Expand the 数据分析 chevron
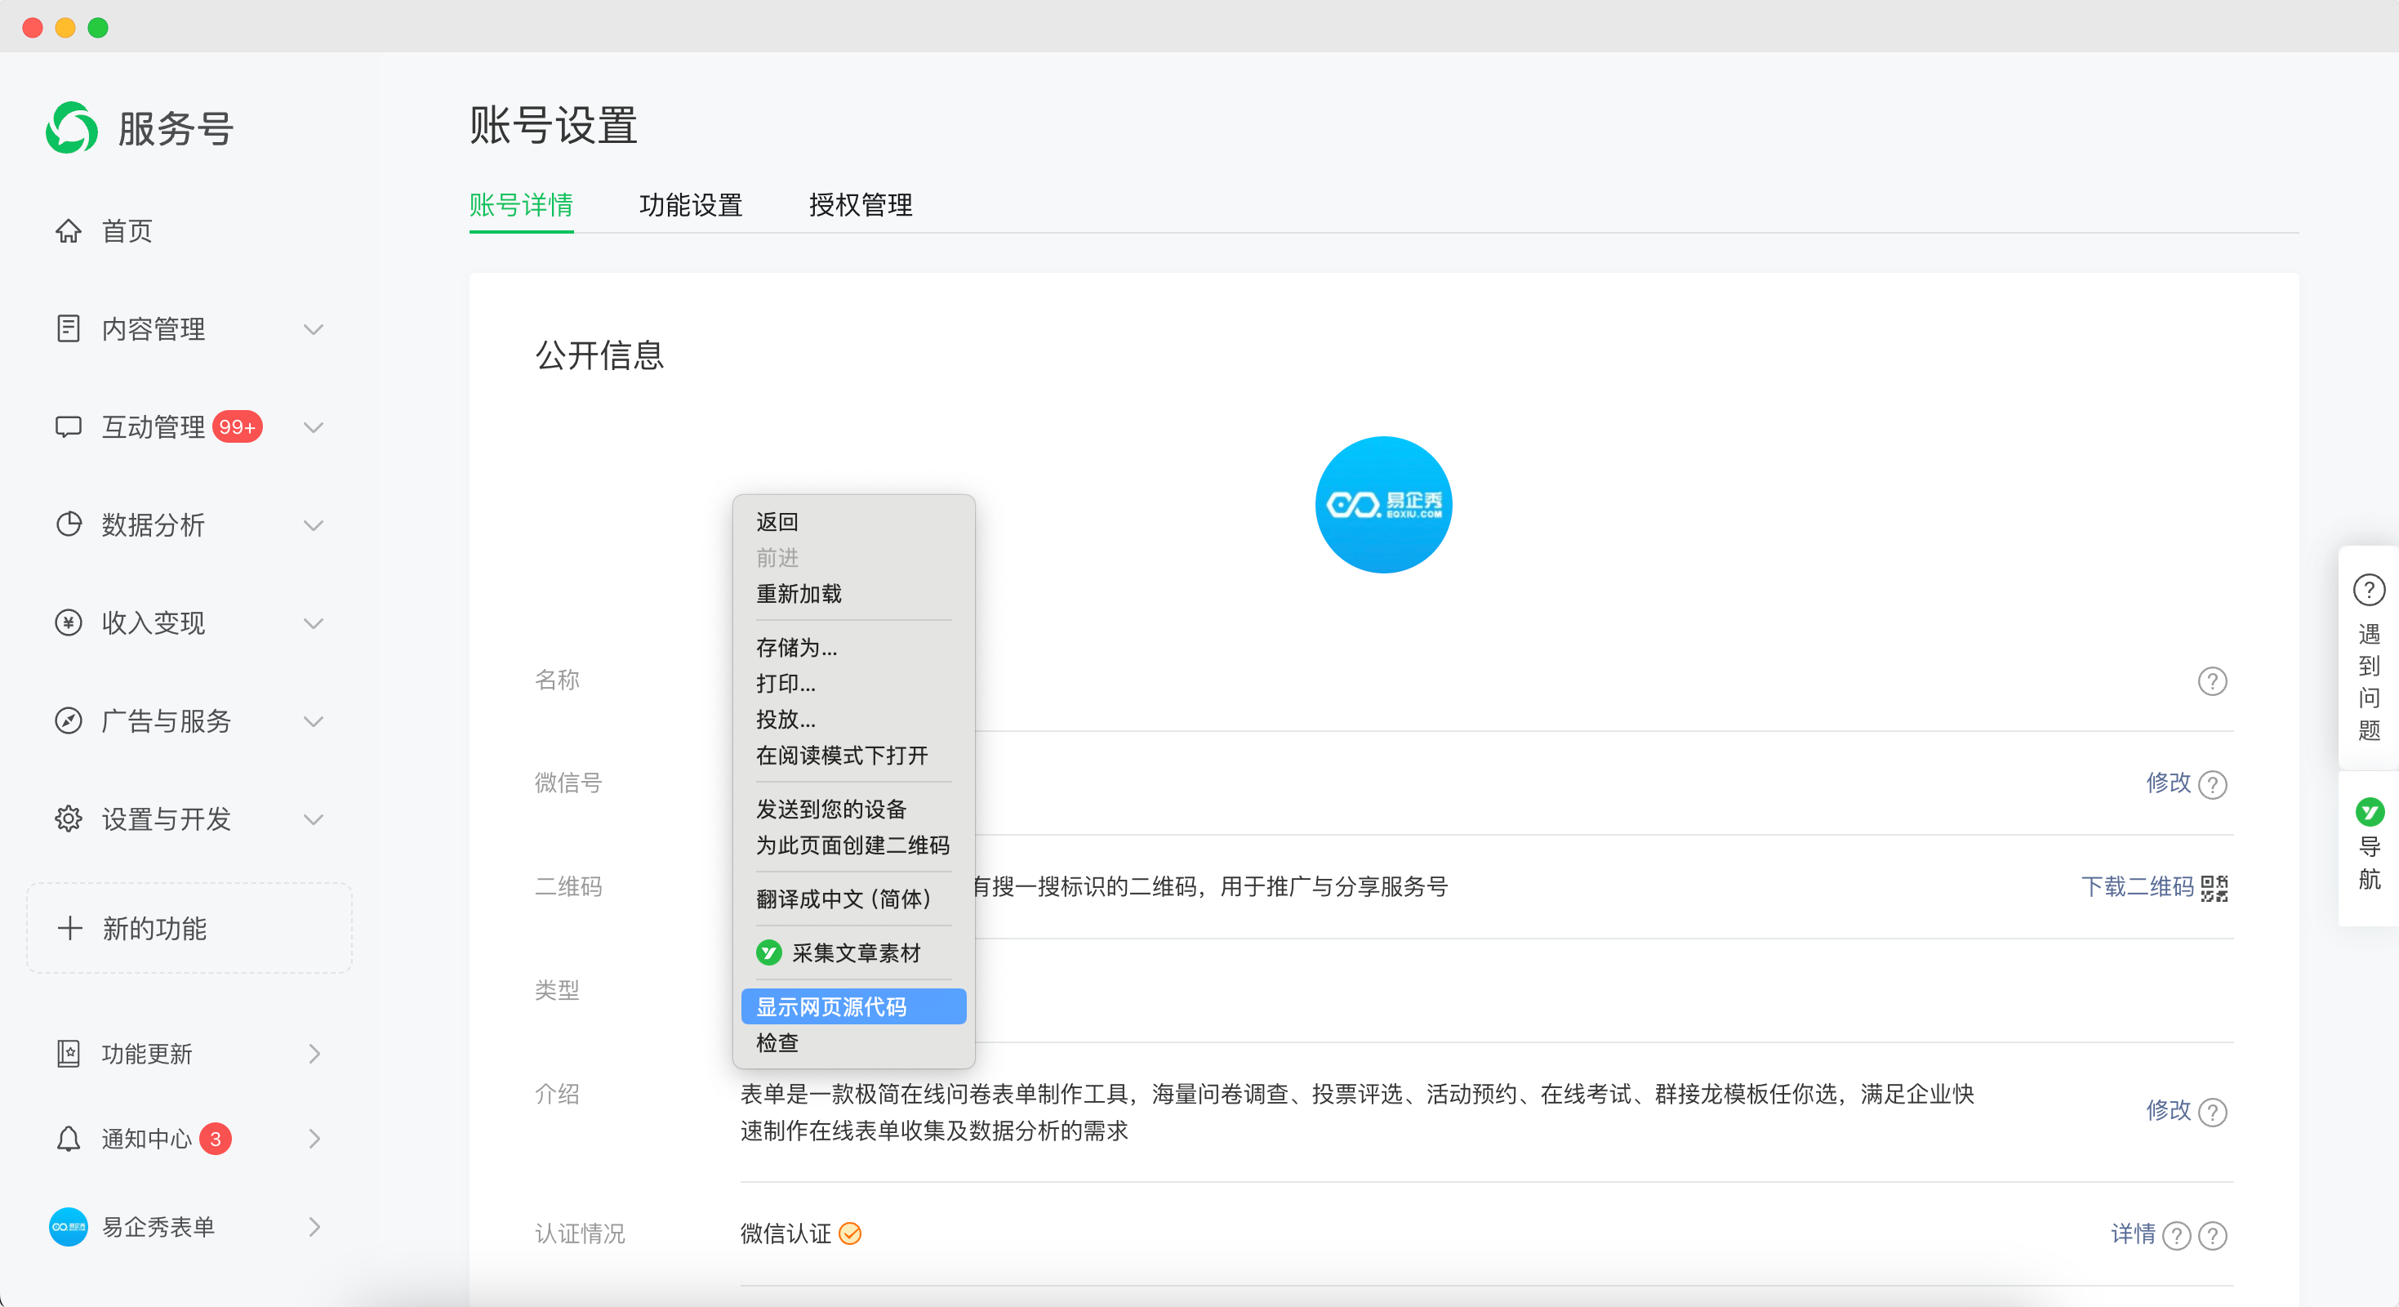 pyautogui.click(x=314, y=524)
